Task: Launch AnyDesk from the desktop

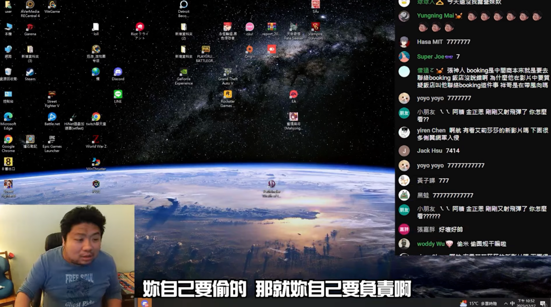Action: [x=271, y=52]
